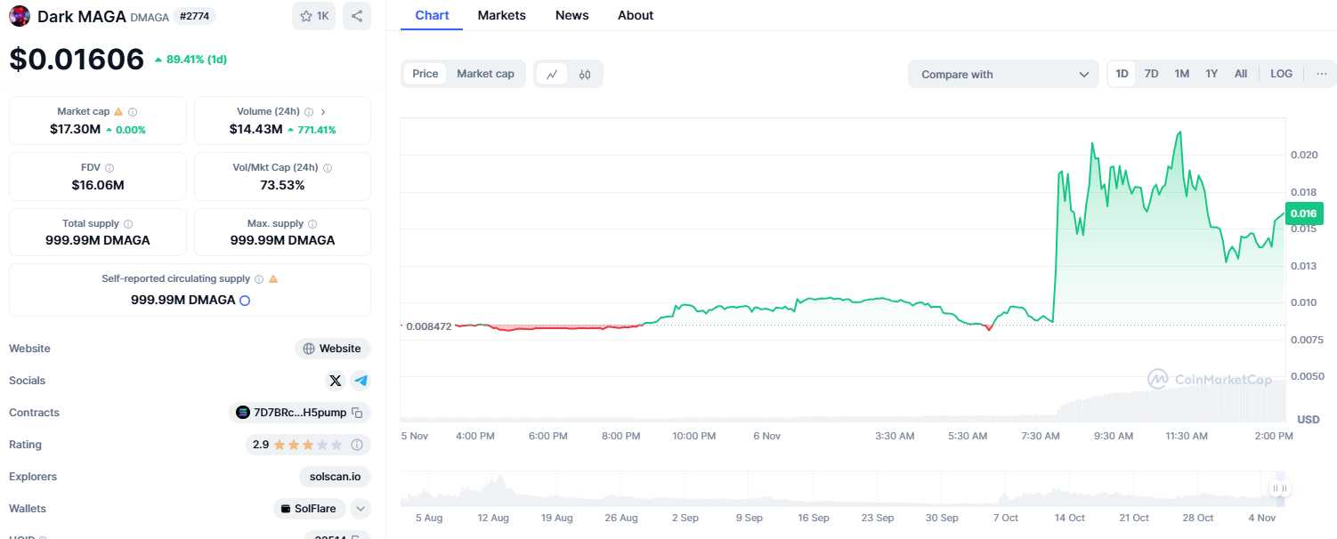Click the Rating info icon
Image resolution: width=1337 pixels, height=539 pixels.
[357, 445]
